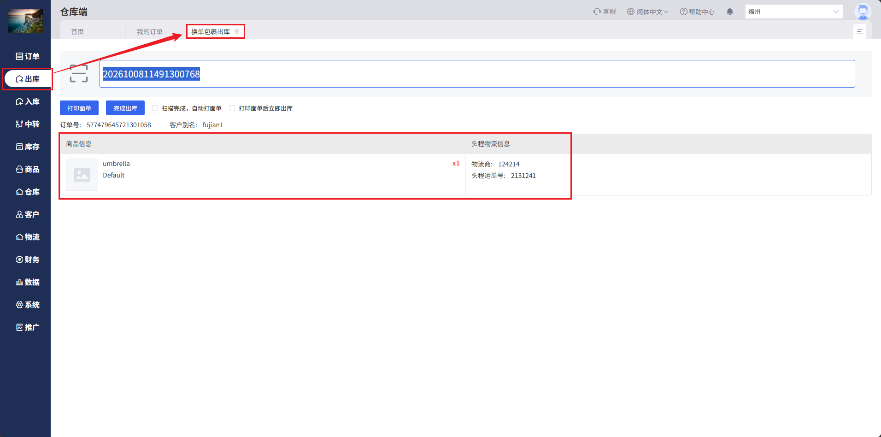Image resolution: width=881 pixels, height=437 pixels.
Task: Open the 客户 (Customers) sidebar section
Action: point(28,214)
